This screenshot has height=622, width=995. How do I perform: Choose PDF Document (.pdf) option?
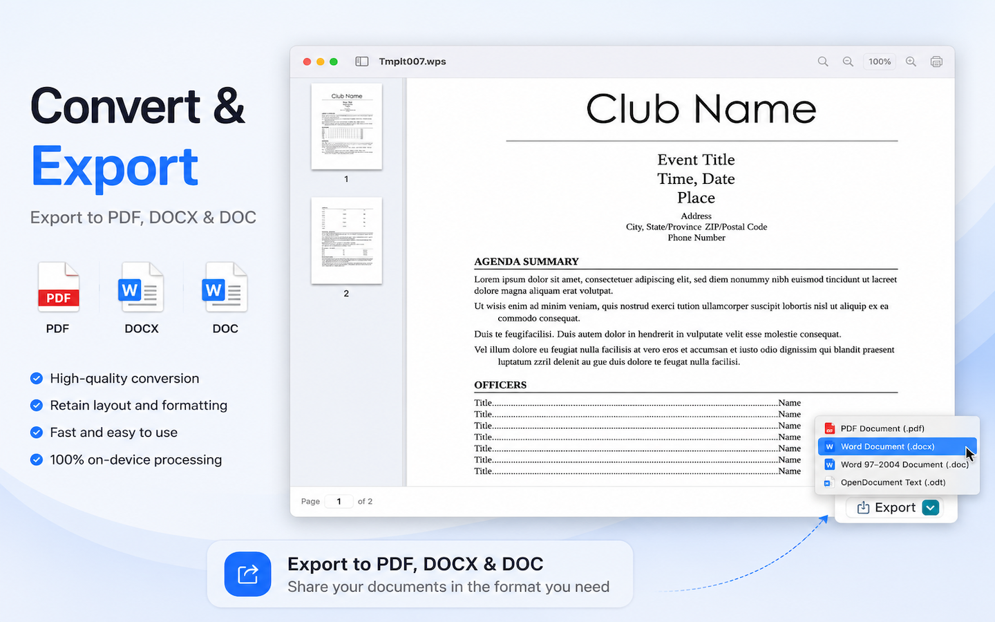click(898, 428)
